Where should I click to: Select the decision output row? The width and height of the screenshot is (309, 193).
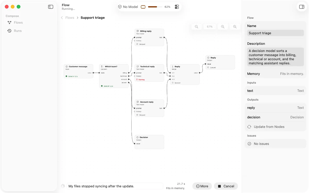[x=276, y=117]
